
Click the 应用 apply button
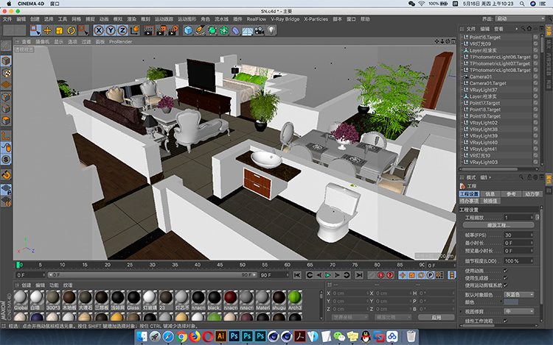(x=437, y=317)
